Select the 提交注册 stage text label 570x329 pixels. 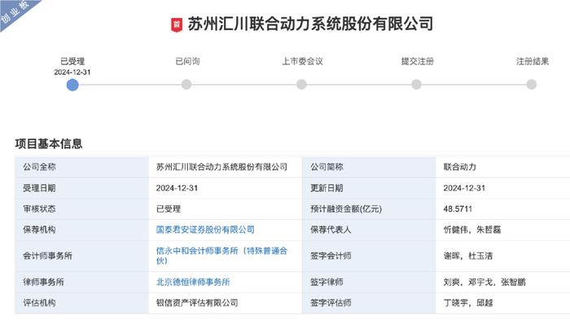(417, 60)
